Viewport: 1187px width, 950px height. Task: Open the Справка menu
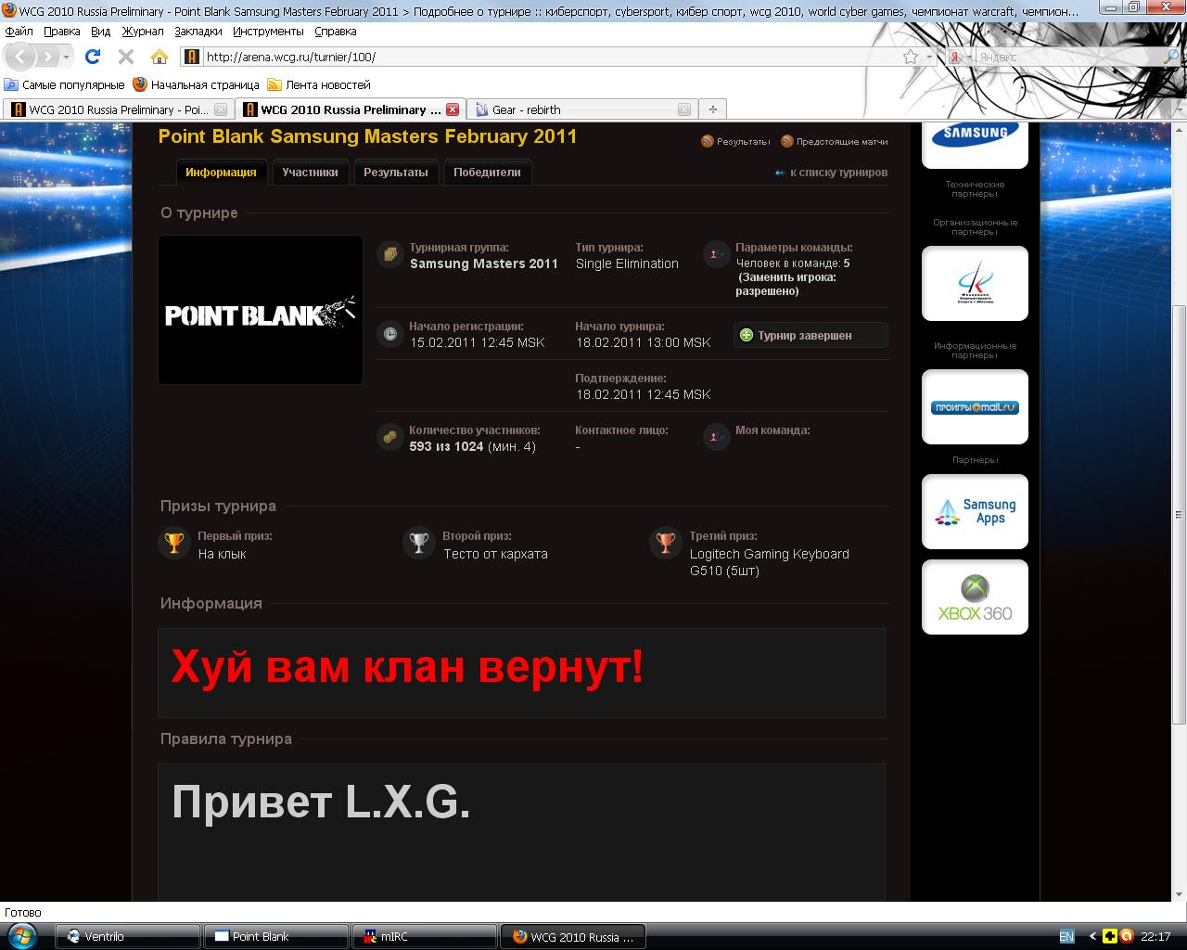(x=335, y=32)
